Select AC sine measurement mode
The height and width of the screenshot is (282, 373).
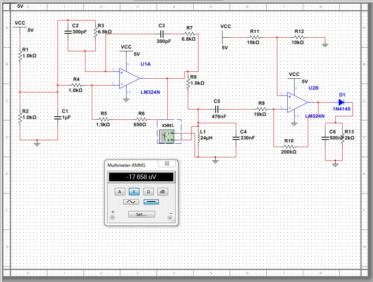click(132, 202)
